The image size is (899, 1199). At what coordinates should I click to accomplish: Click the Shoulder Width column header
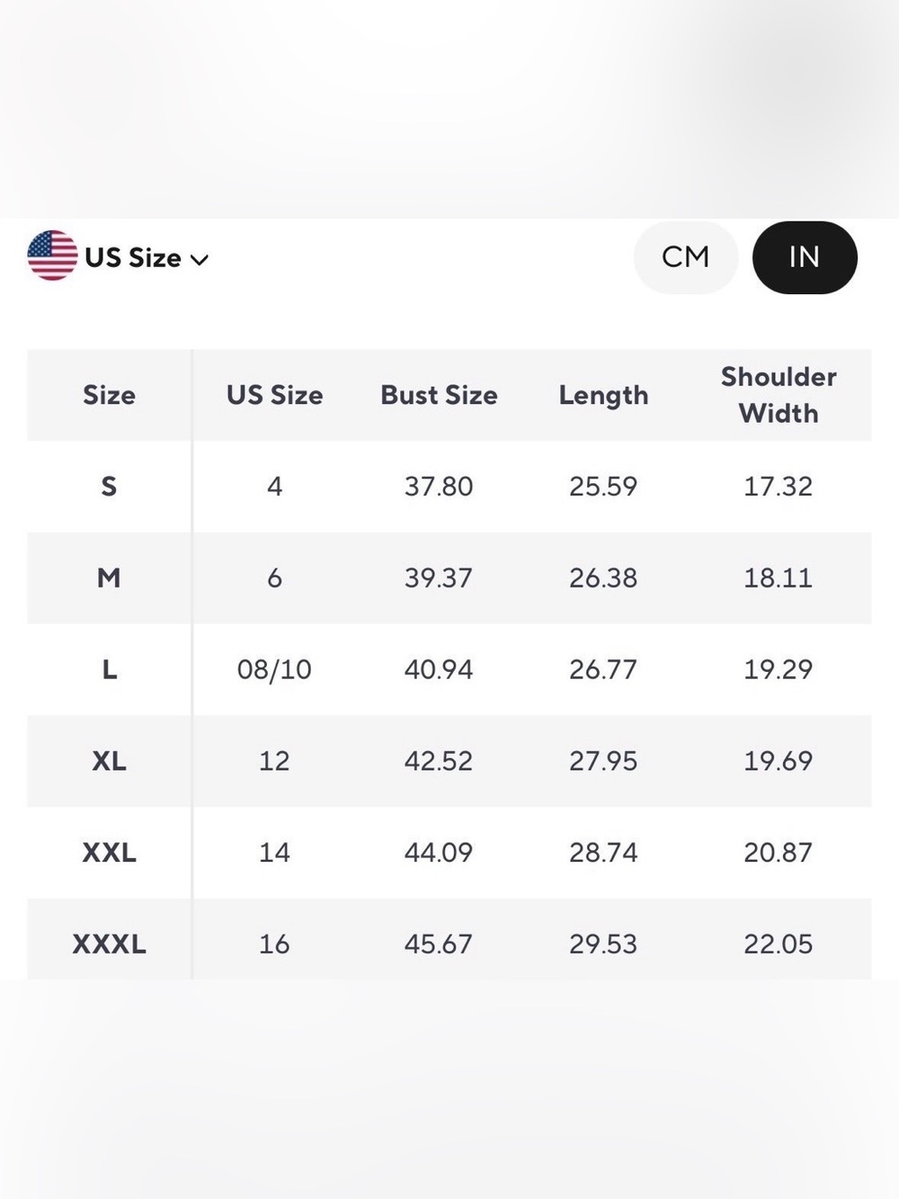(779, 395)
